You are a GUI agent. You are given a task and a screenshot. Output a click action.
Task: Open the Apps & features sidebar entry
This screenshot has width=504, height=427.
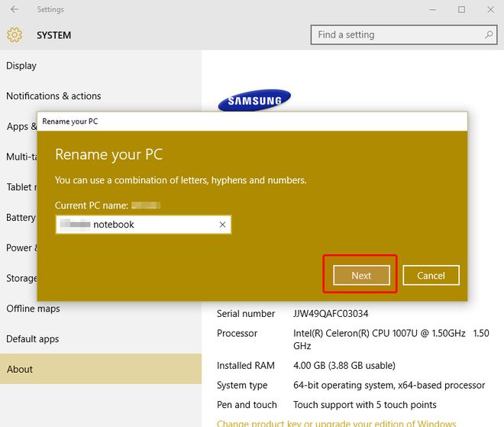tap(21, 126)
